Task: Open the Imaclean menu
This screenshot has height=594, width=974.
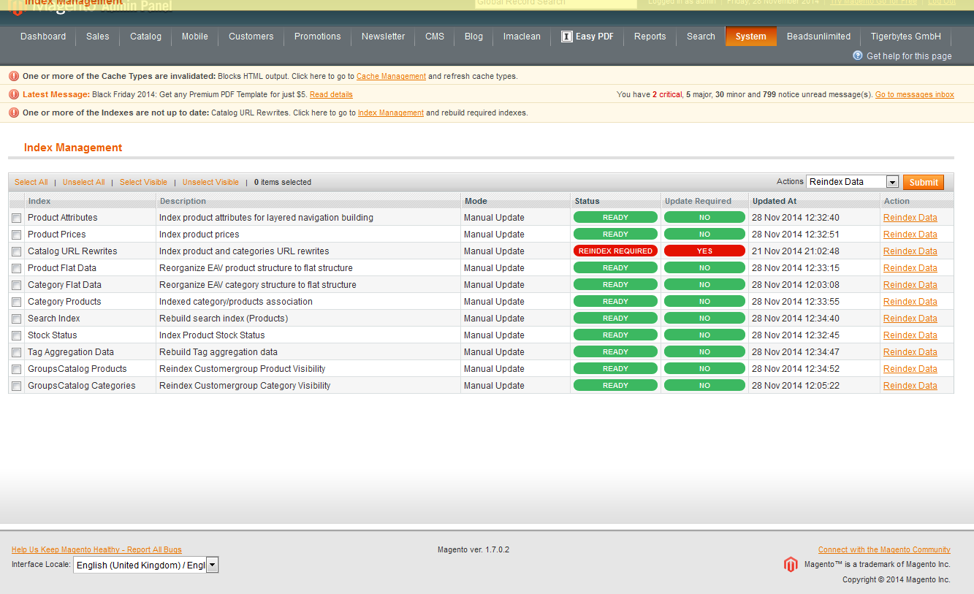Action: coord(522,37)
